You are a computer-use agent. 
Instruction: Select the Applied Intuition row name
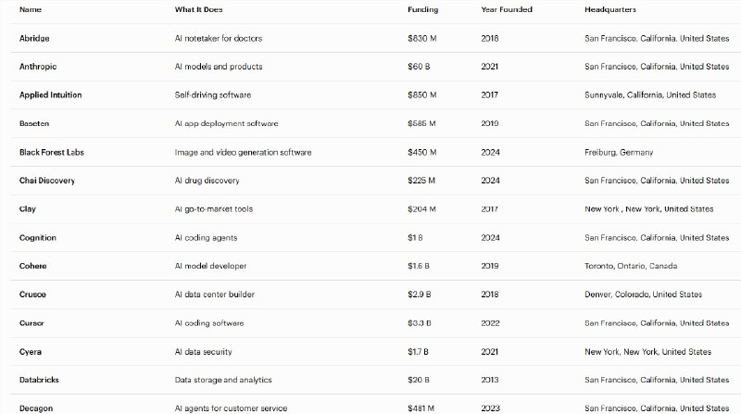click(x=50, y=94)
